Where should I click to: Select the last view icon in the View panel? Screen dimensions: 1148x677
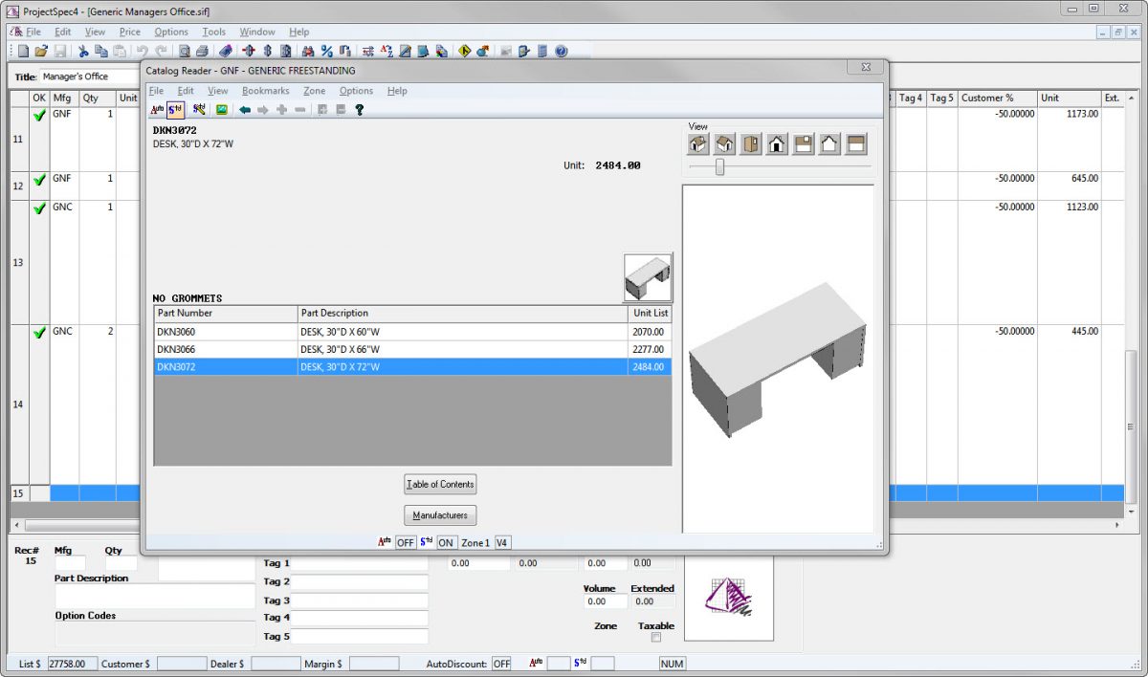856,144
